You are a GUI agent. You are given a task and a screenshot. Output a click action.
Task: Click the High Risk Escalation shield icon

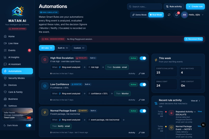45,60
